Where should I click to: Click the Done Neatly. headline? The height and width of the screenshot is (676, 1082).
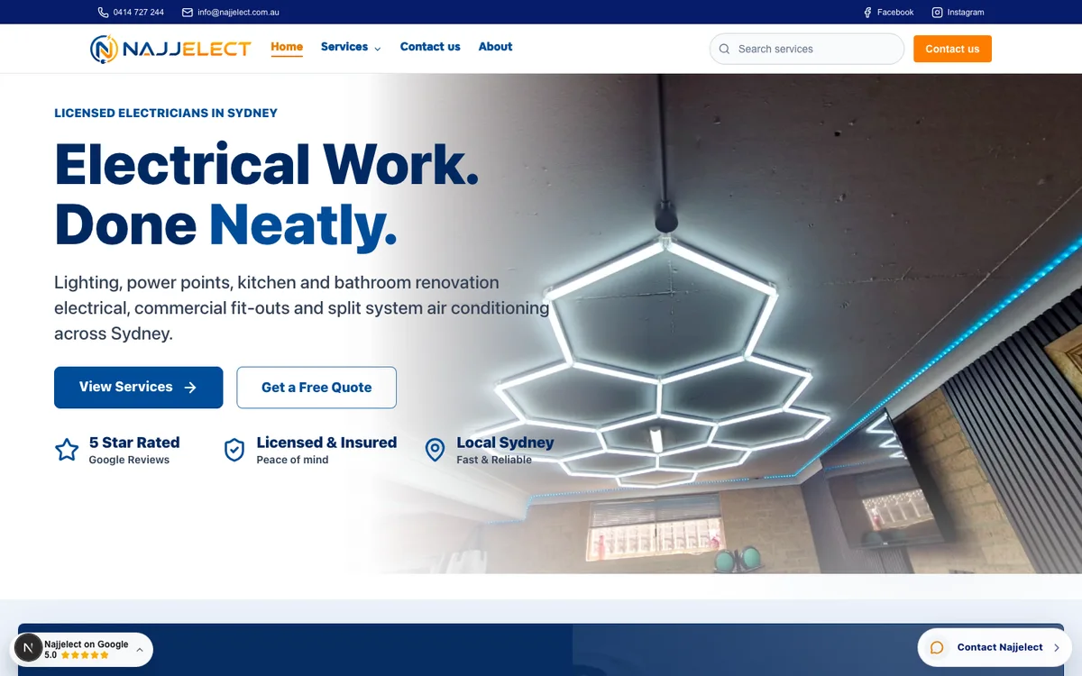point(225,225)
